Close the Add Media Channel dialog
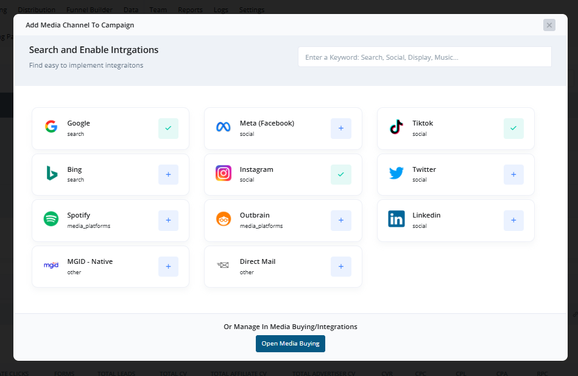Image resolution: width=578 pixels, height=376 pixels. (549, 25)
